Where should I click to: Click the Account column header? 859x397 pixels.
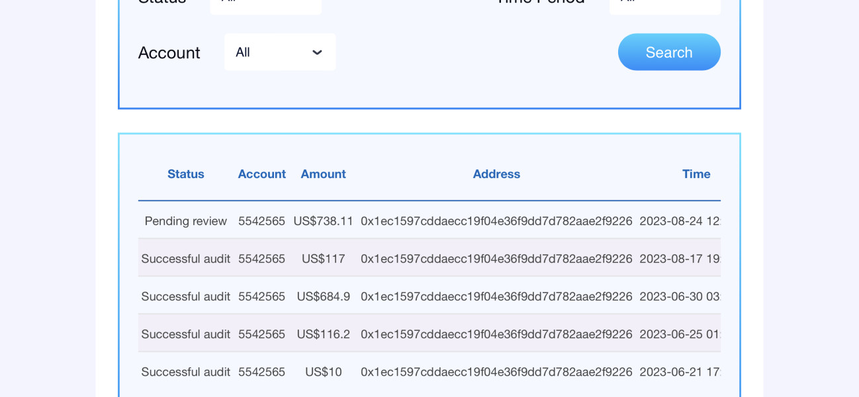point(261,174)
